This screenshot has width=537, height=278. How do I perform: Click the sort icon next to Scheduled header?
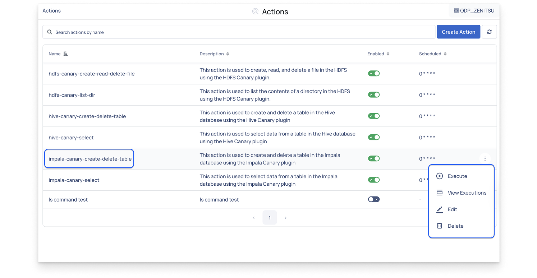tap(445, 54)
